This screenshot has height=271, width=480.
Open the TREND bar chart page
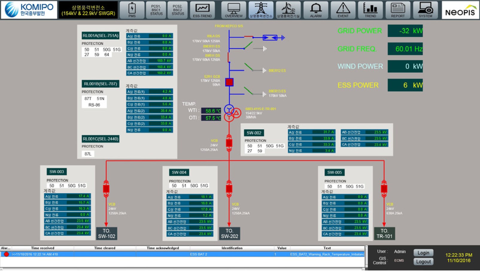point(370,10)
